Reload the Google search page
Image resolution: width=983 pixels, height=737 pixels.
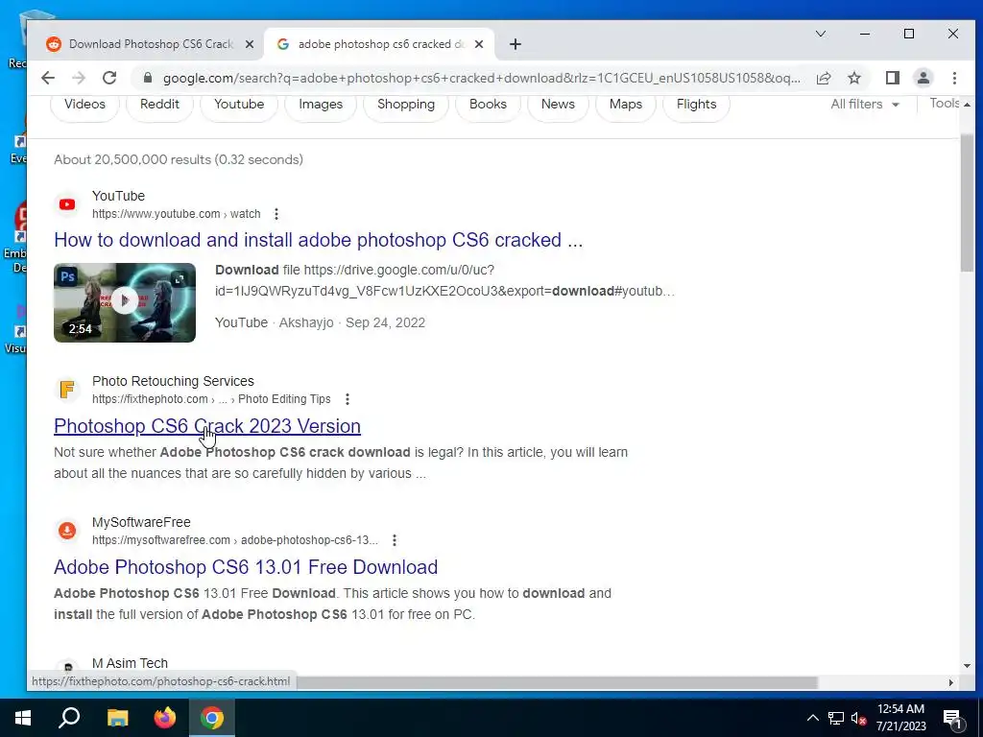coord(109,78)
